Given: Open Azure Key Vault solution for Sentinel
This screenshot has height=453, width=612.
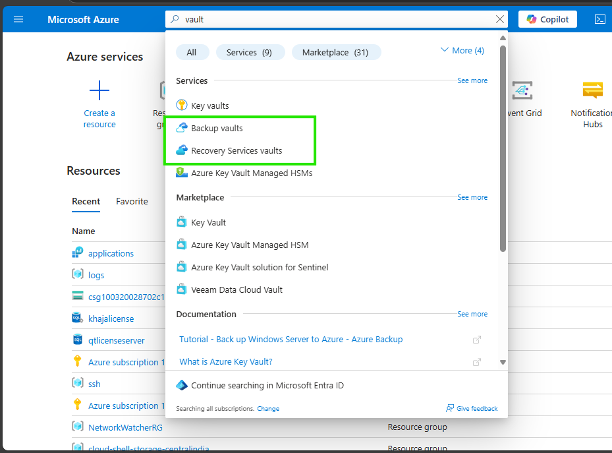Looking at the screenshot, I should 260,267.
